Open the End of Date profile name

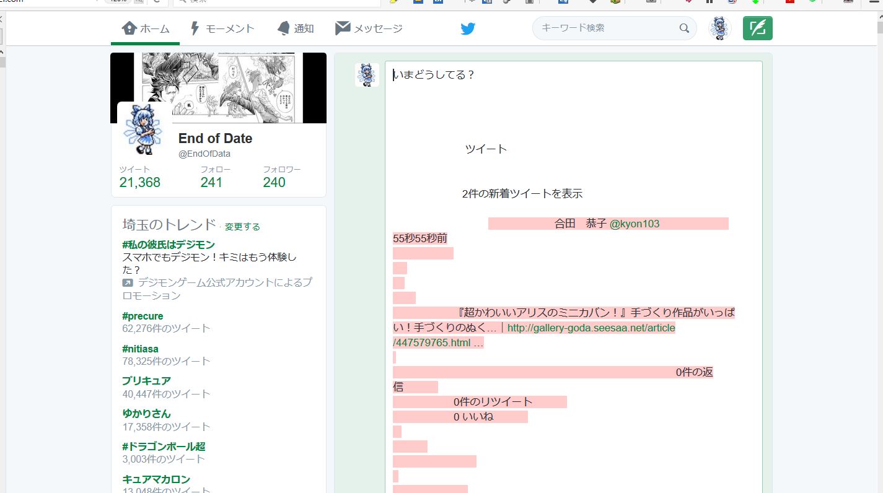[x=215, y=138]
